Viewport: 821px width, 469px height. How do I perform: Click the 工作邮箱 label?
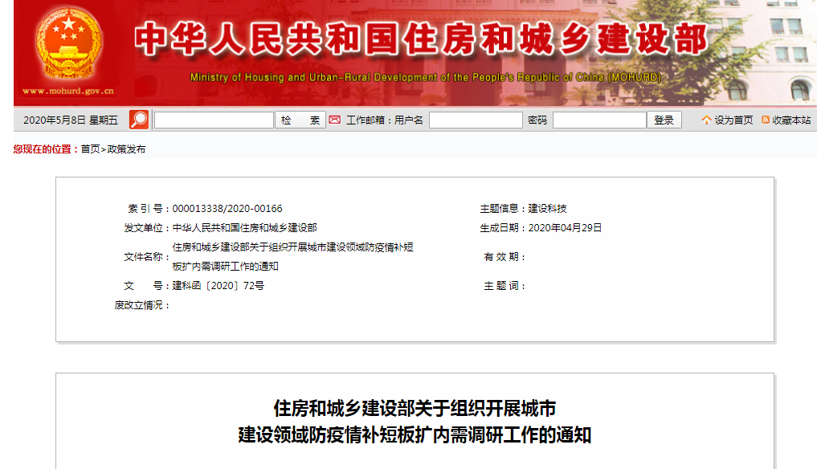[x=369, y=120]
